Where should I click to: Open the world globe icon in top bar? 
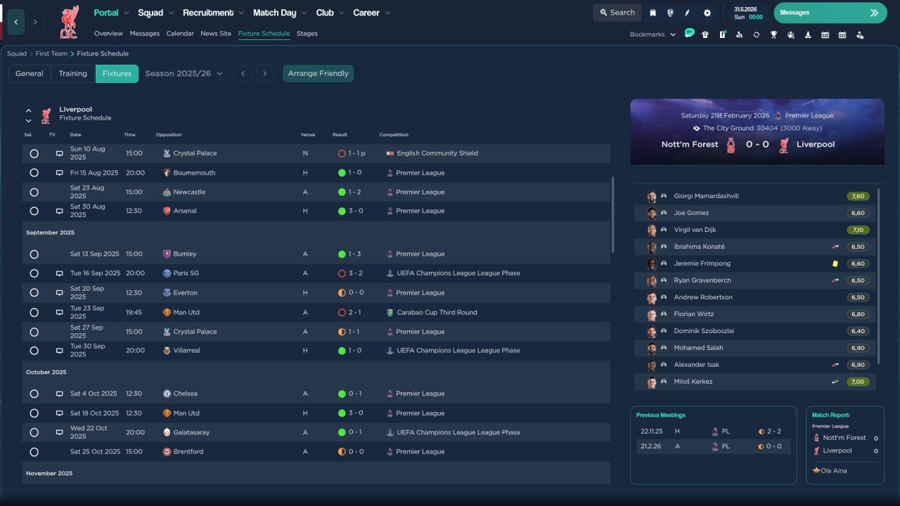[670, 13]
